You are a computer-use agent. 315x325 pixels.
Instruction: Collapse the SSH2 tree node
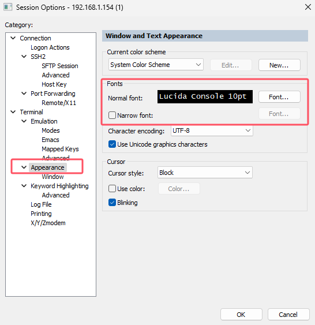(x=24, y=57)
